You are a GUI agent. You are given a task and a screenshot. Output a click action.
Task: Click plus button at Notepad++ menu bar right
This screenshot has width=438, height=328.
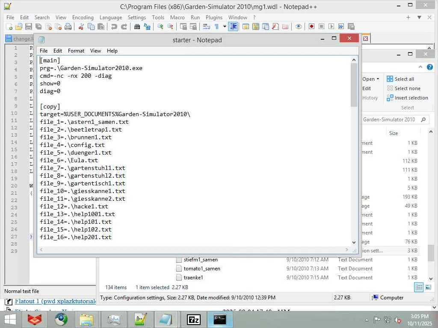pos(408,17)
